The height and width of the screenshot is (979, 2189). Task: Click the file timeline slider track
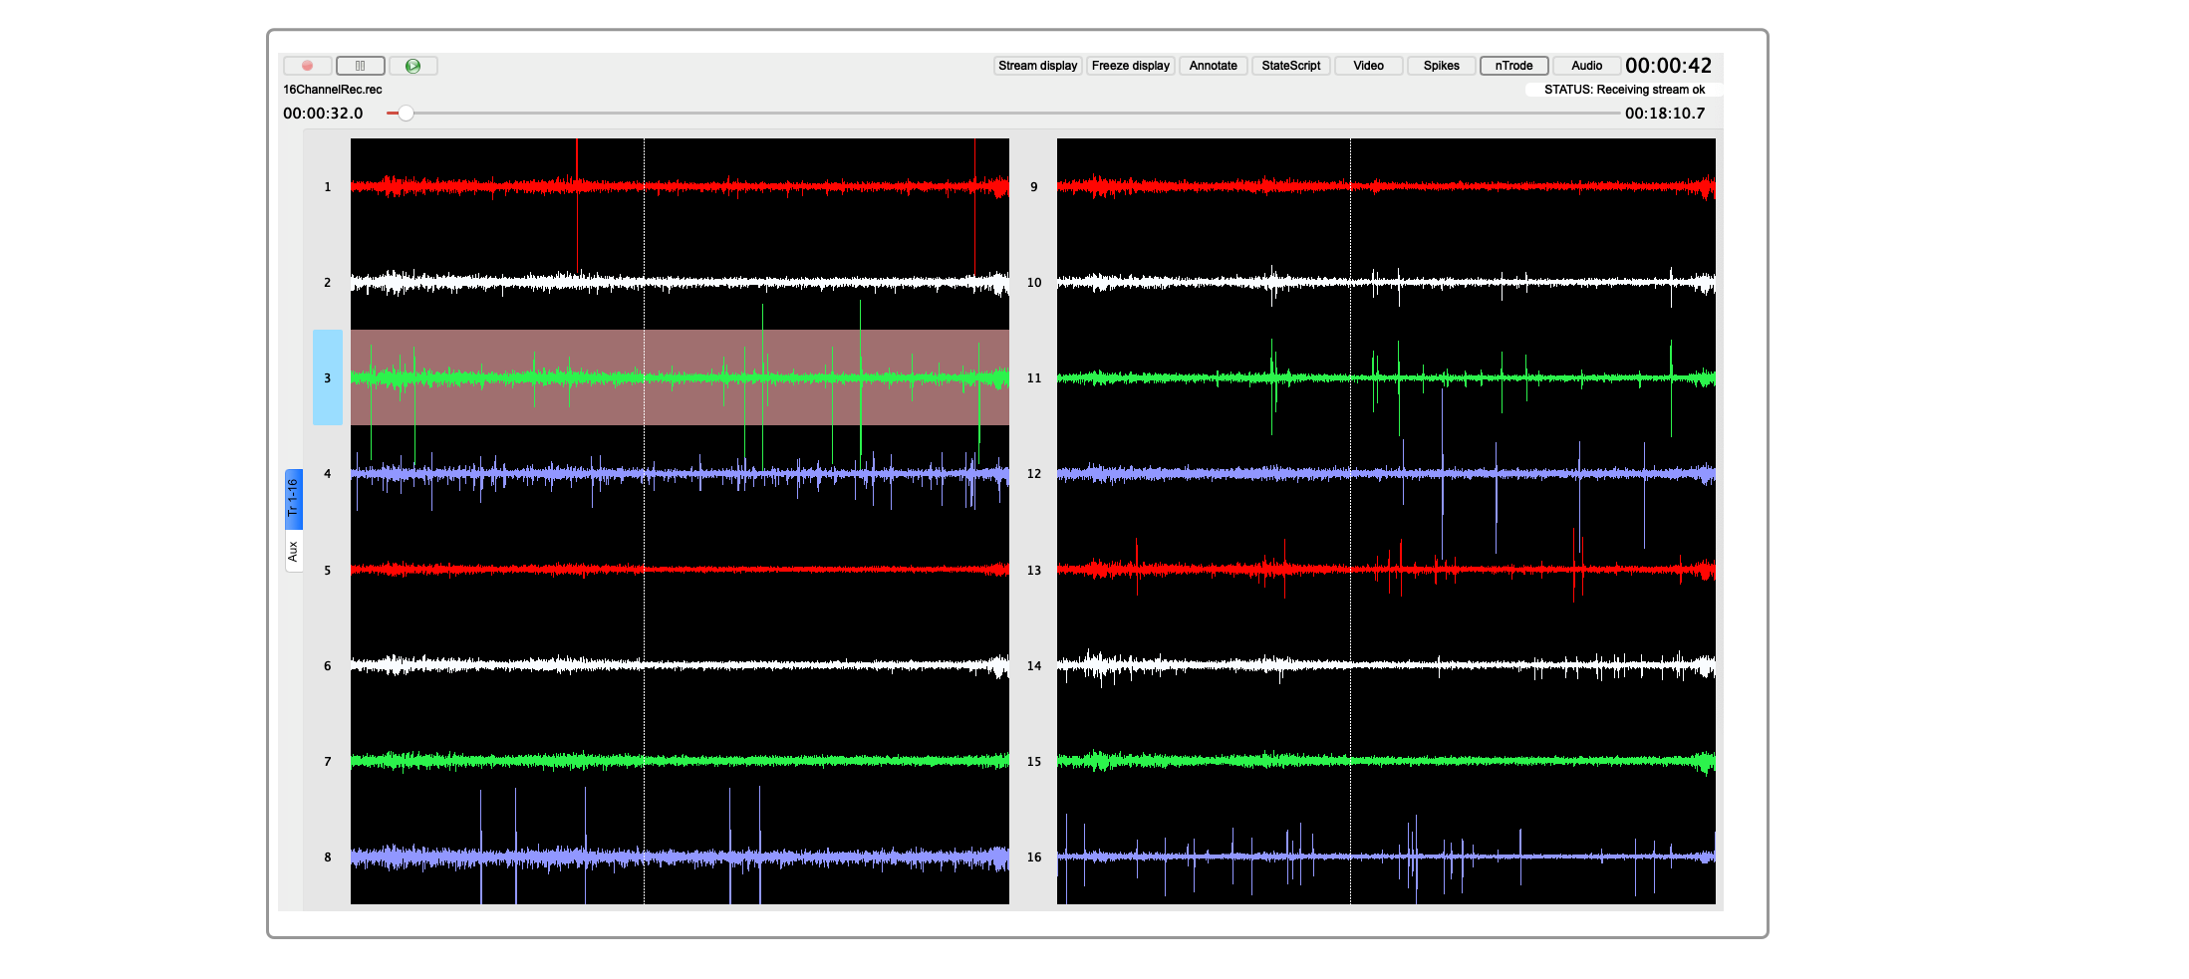(1004, 114)
